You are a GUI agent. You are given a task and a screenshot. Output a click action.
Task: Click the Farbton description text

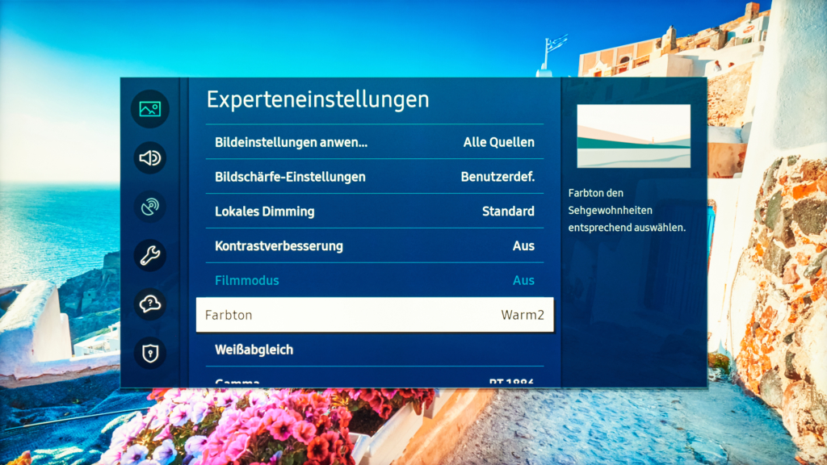click(x=627, y=211)
